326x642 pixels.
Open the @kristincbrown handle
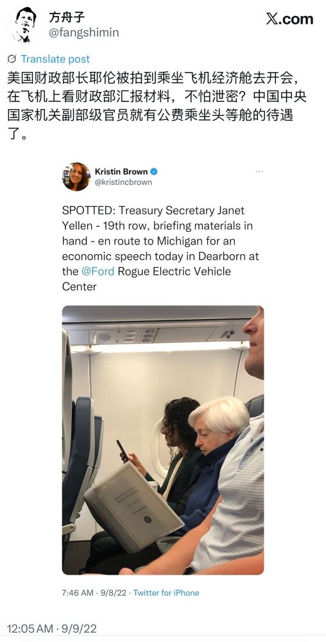tap(123, 182)
